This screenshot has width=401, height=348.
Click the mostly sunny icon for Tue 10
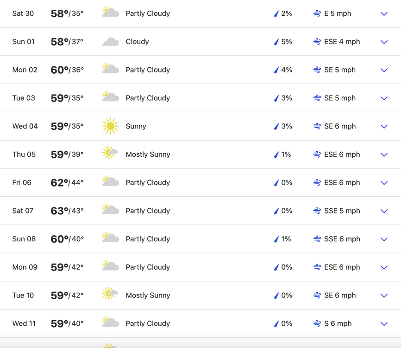tap(110, 294)
